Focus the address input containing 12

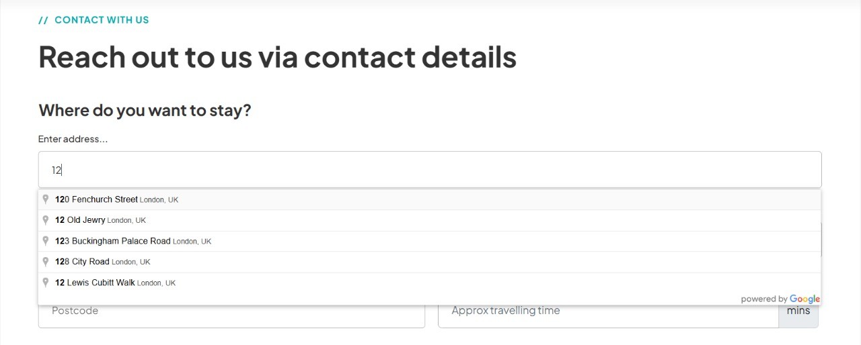pos(429,170)
